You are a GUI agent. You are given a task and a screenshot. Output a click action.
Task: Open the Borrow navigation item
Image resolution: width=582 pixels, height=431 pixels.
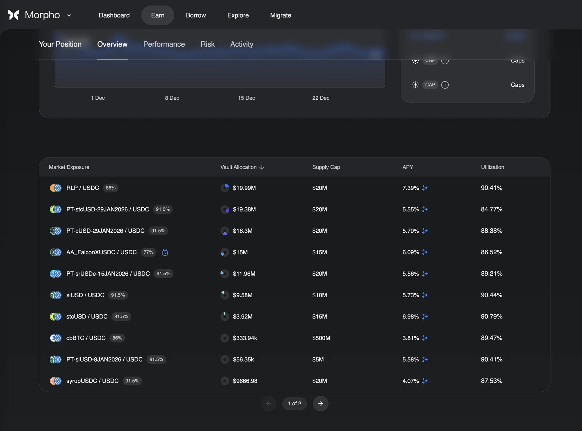(196, 15)
